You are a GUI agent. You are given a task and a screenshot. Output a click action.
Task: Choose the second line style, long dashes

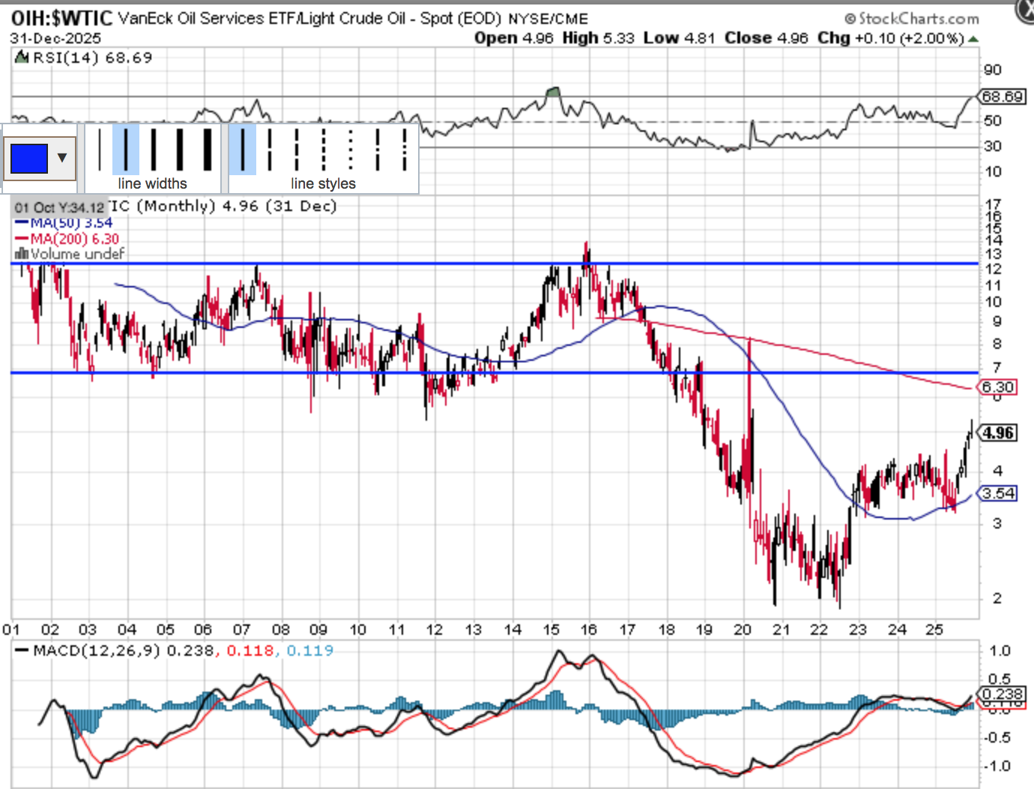270,149
